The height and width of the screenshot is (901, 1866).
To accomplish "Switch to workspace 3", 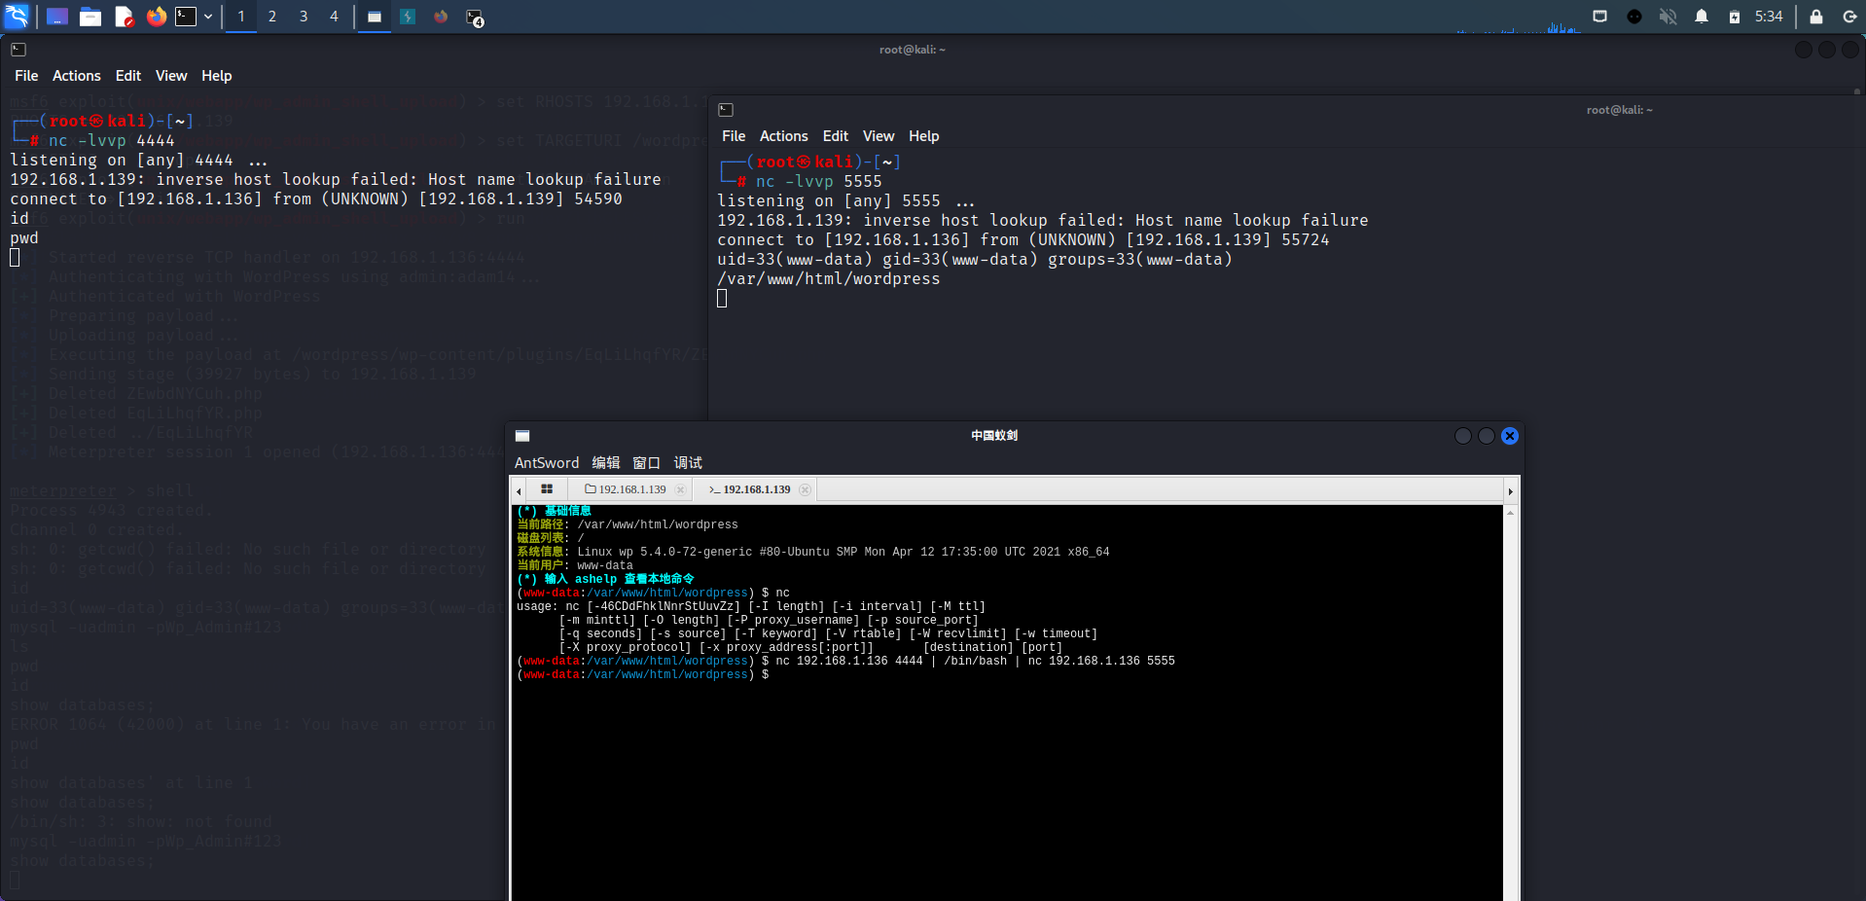I will 304,17.
